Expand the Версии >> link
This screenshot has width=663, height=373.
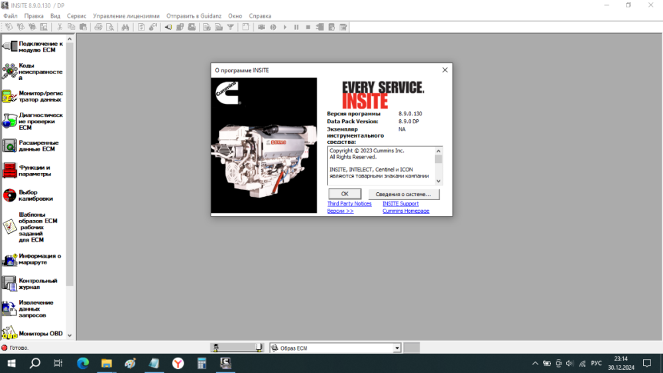(340, 211)
